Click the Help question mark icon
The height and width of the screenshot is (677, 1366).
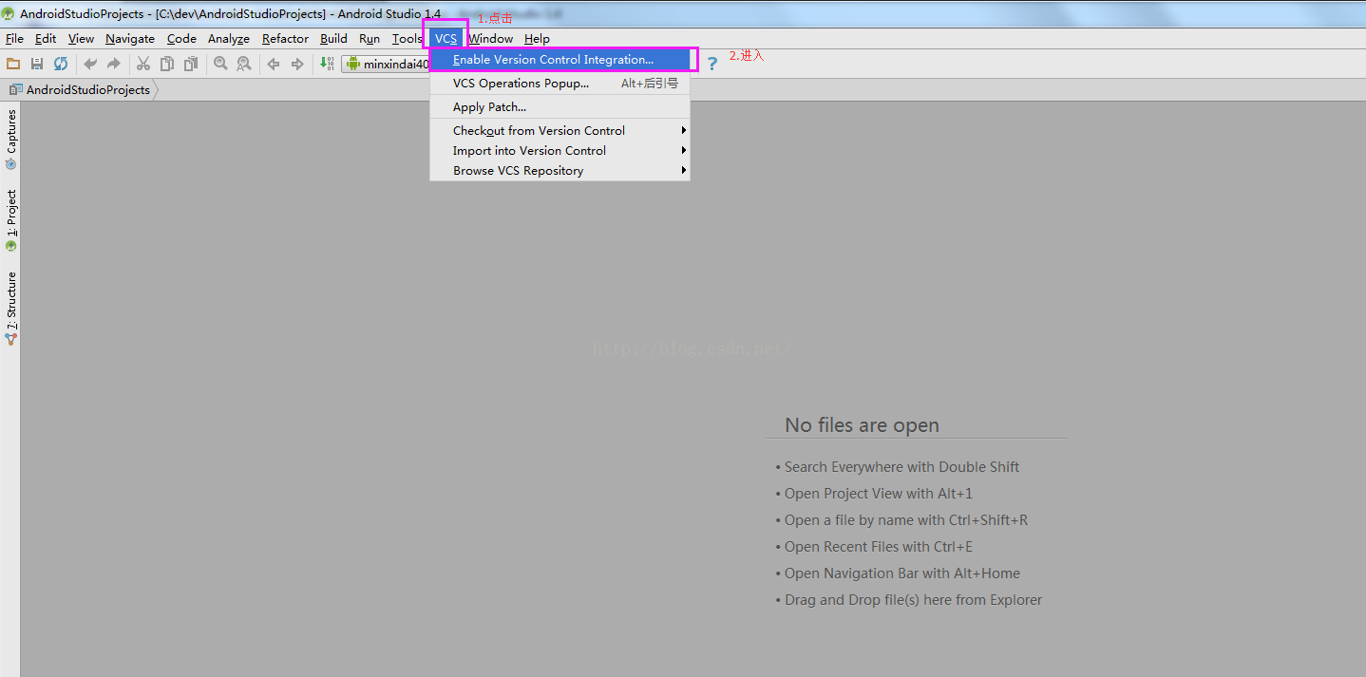point(711,64)
